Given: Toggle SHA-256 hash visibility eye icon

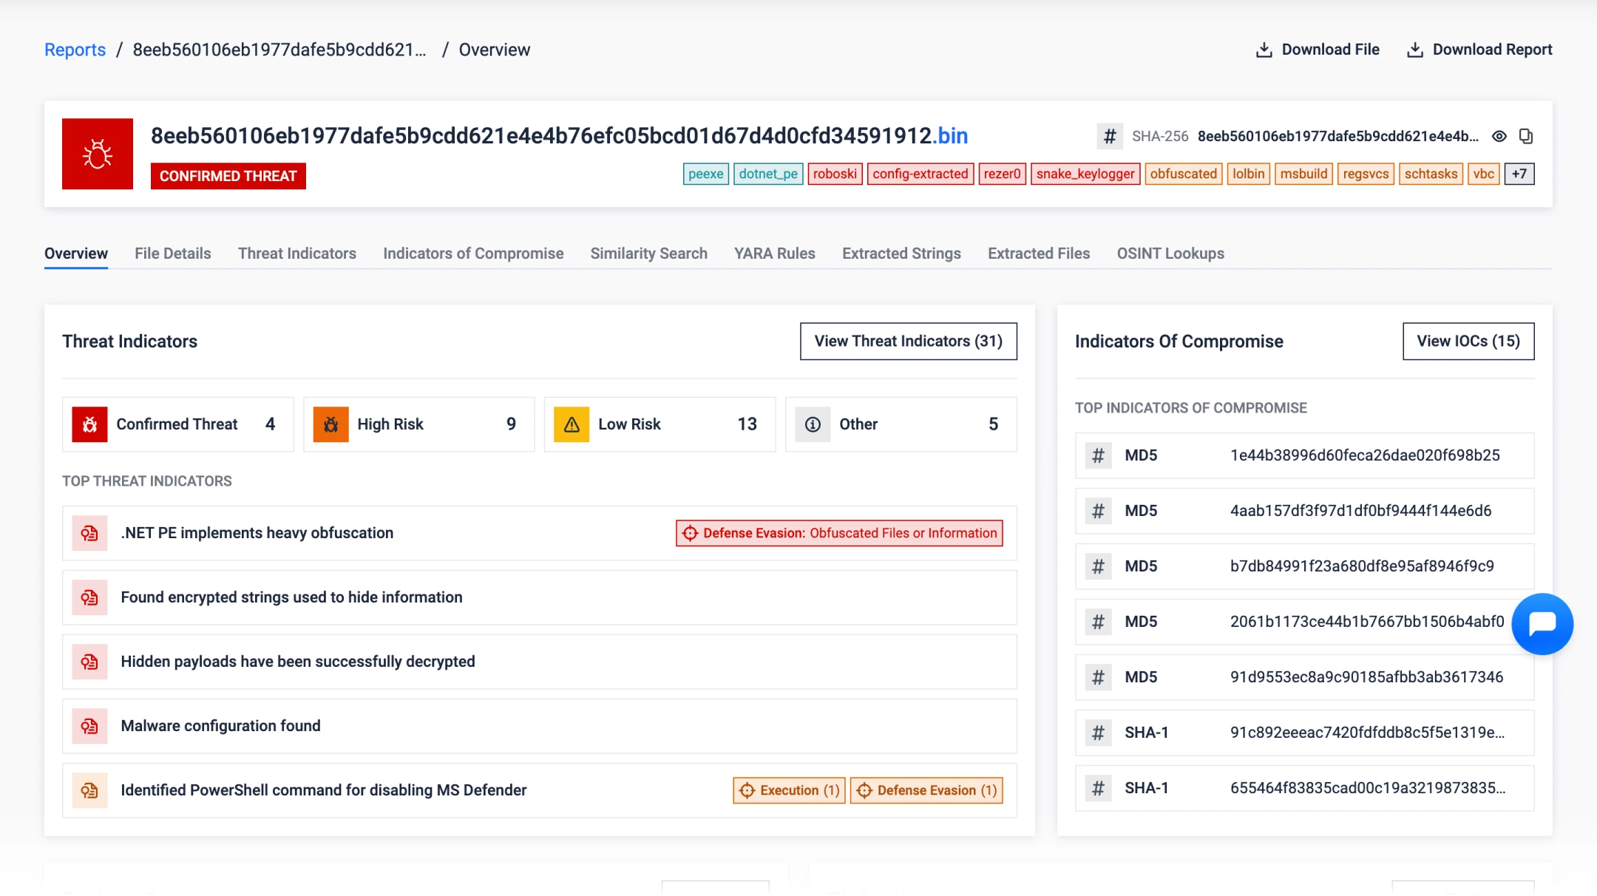Looking at the screenshot, I should pyautogui.click(x=1499, y=136).
